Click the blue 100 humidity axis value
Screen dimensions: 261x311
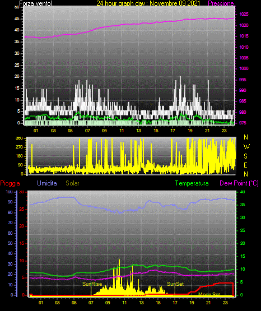(x=9, y=192)
